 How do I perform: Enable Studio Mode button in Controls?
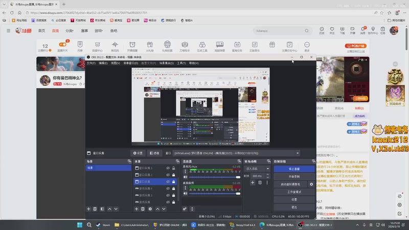294,192
